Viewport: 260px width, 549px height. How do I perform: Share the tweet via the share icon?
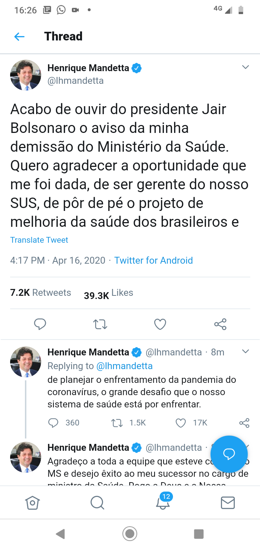[x=220, y=324]
